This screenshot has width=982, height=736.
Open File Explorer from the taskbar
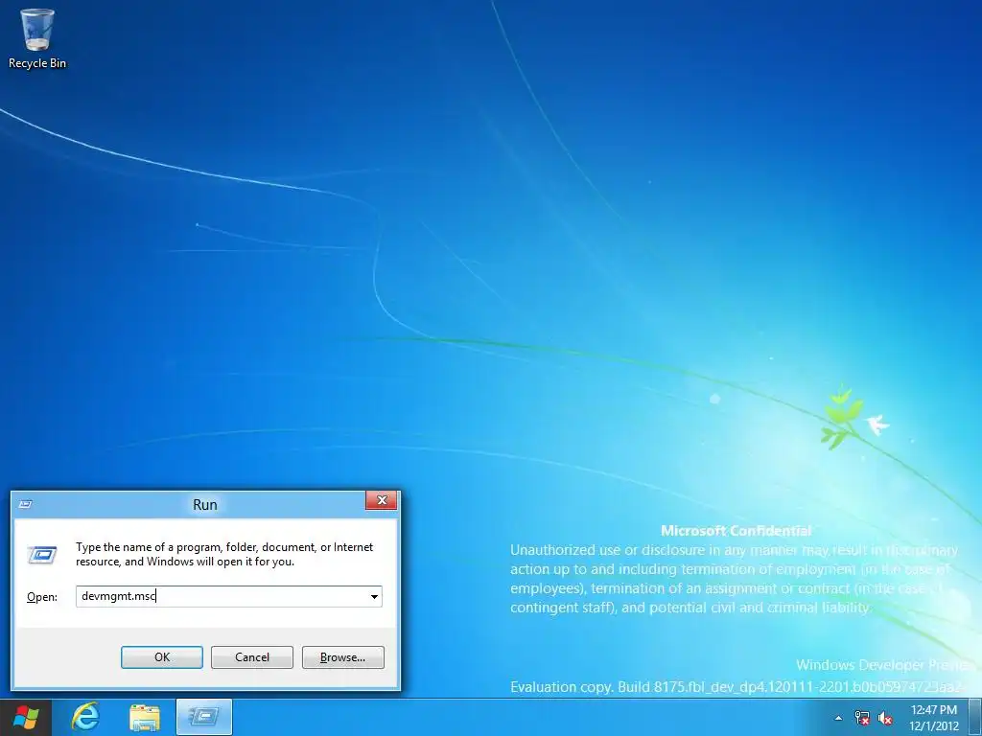pos(145,717)
